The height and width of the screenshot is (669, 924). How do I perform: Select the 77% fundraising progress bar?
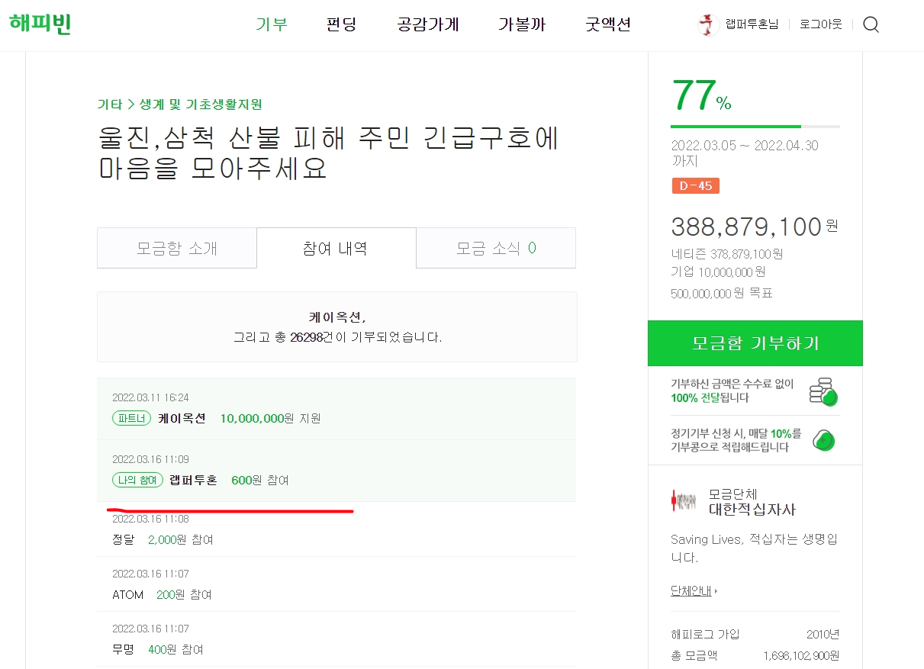pyautogui.click(x=755, y=127)
